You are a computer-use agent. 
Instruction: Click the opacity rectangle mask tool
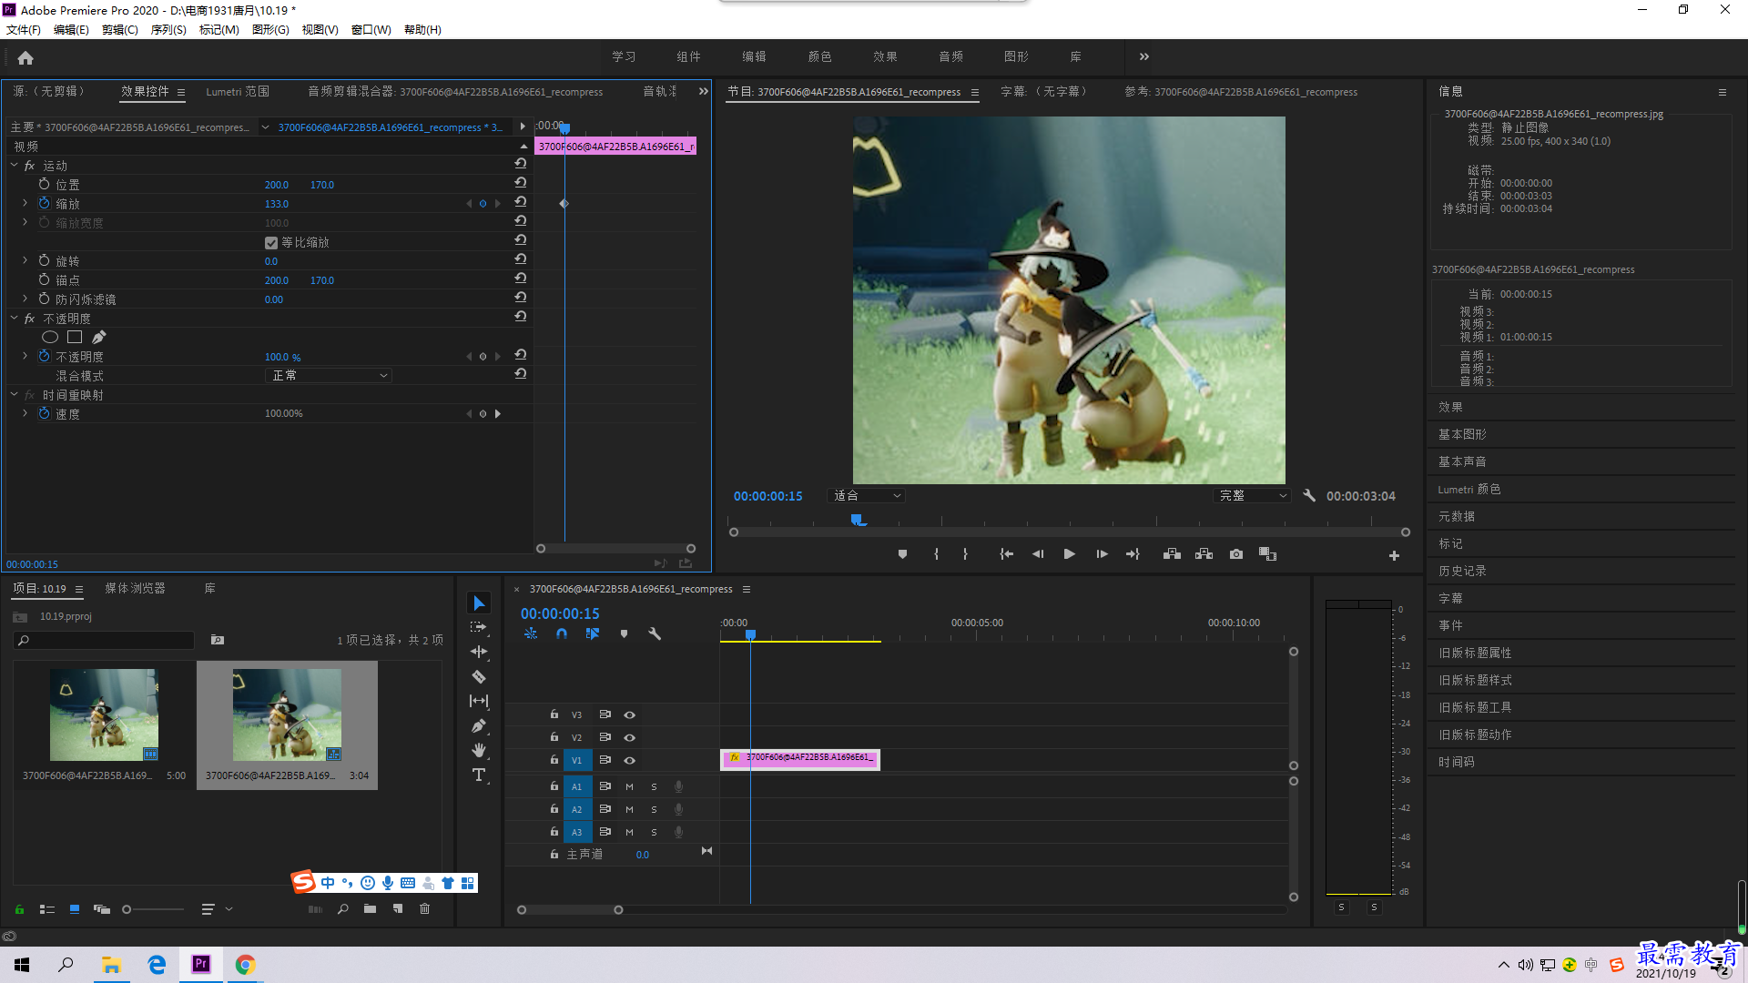coord(75,338)
